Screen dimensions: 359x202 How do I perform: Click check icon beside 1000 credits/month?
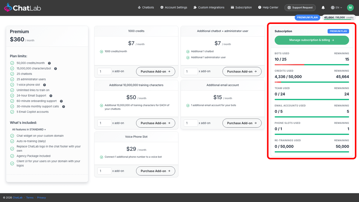coord(101,51)
